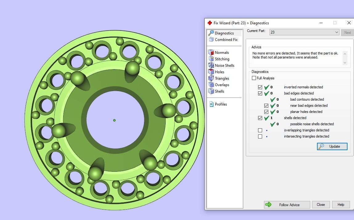Open the Diagnostics page in sidebar

(x=224, y=33)
